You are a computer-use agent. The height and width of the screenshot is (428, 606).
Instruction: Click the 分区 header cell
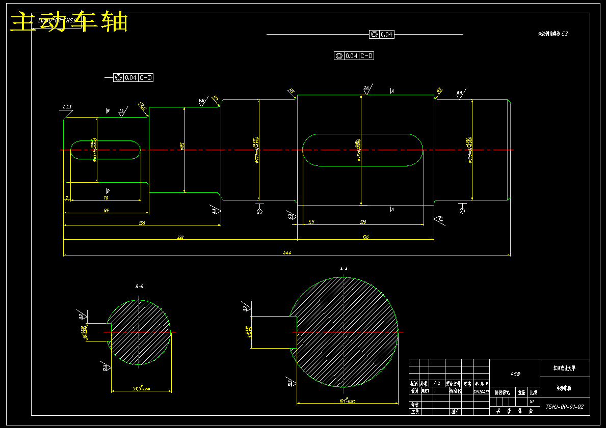click(437, 384)
